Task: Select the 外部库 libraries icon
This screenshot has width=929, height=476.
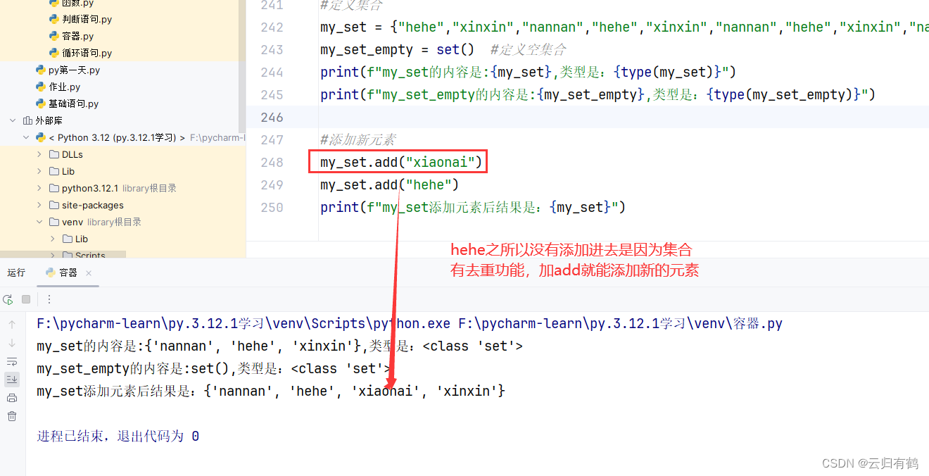Action: 27,120
